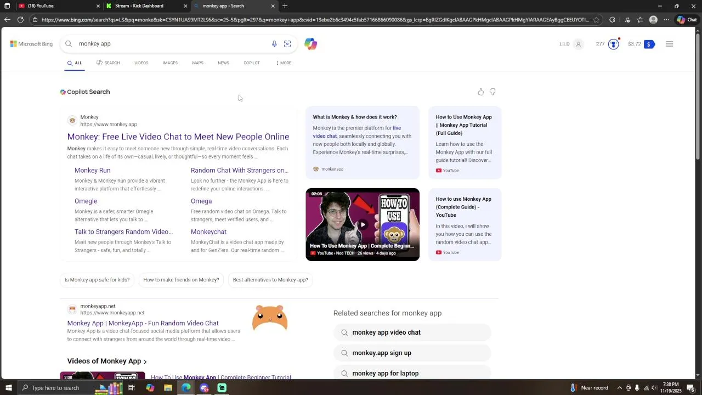Select the COPILOT search tab
Image resolution: width=702 pixels, height=395 pixels.
252,63
